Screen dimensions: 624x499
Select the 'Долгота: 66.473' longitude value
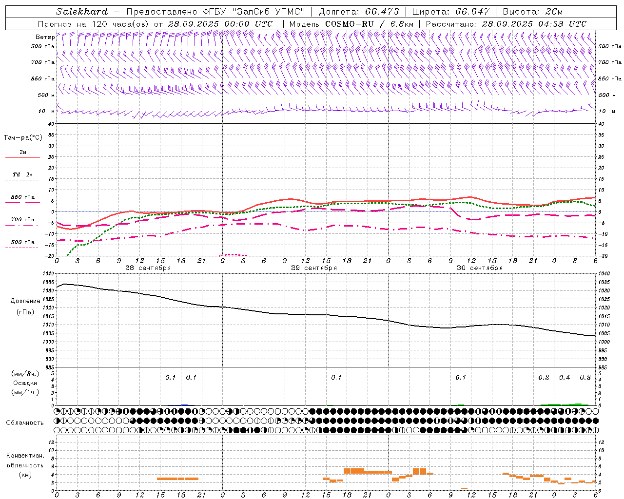click(359, 12)
